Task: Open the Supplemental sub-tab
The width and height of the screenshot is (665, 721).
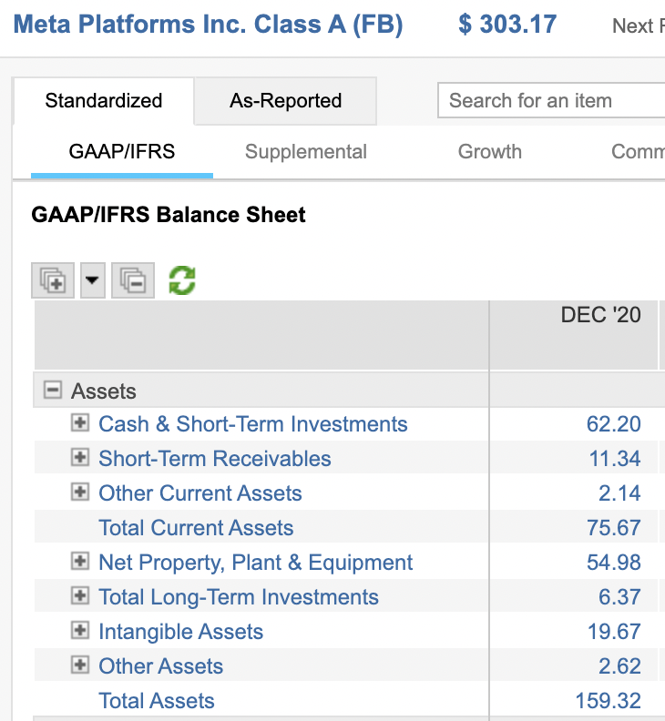Action: click(306, 152)
